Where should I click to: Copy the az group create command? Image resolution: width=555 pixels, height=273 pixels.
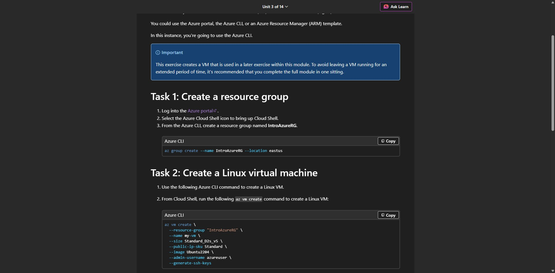click(388, 141)
